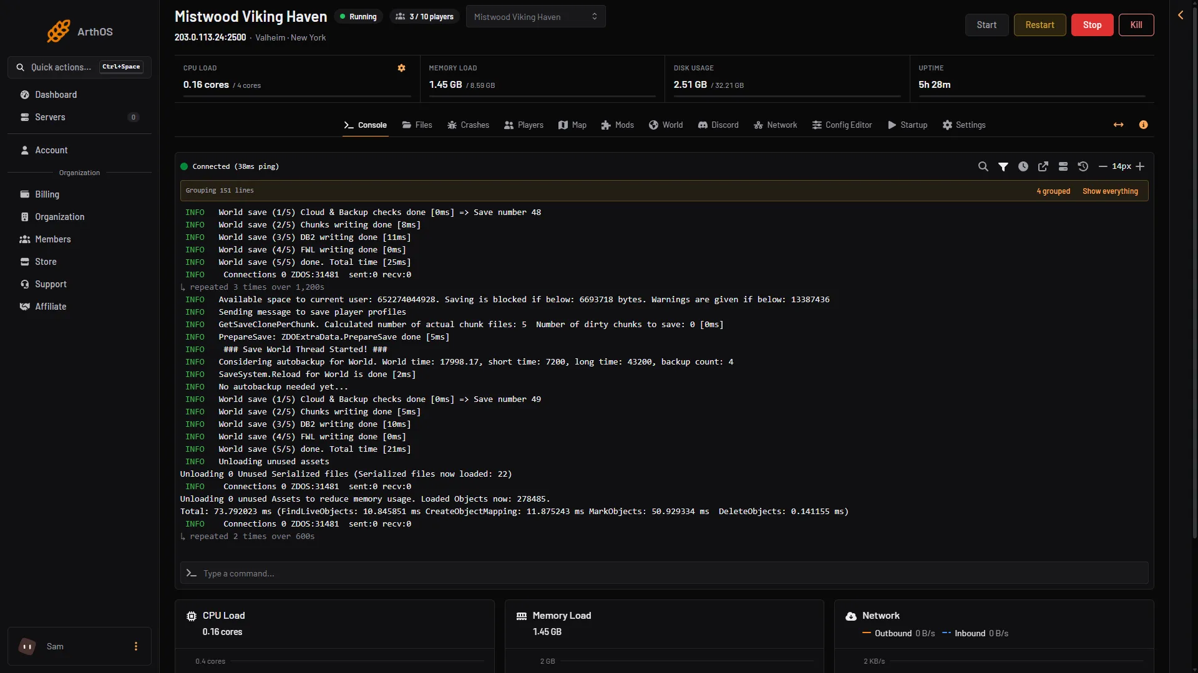Open the console search magnifier icon
The image size is (1198, 673).
click(x=983, y=166)
